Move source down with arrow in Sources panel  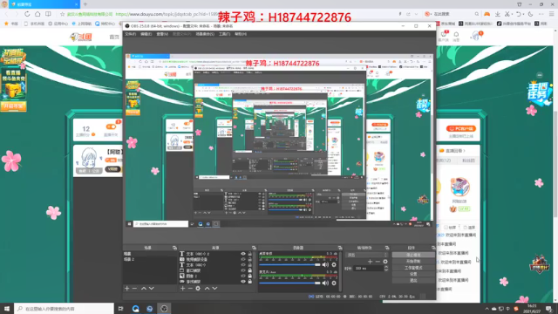(x=214, y=289)
